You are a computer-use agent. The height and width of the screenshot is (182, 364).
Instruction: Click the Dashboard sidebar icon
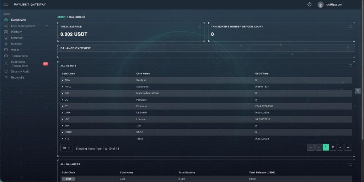click(x=6, y=20)
